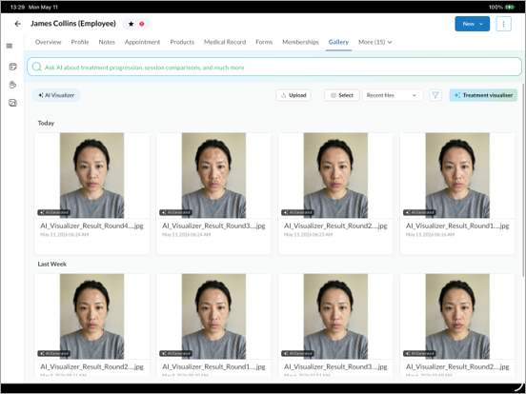
Task: Open the gallery image icon in sidebar
Action: [12, 103]
